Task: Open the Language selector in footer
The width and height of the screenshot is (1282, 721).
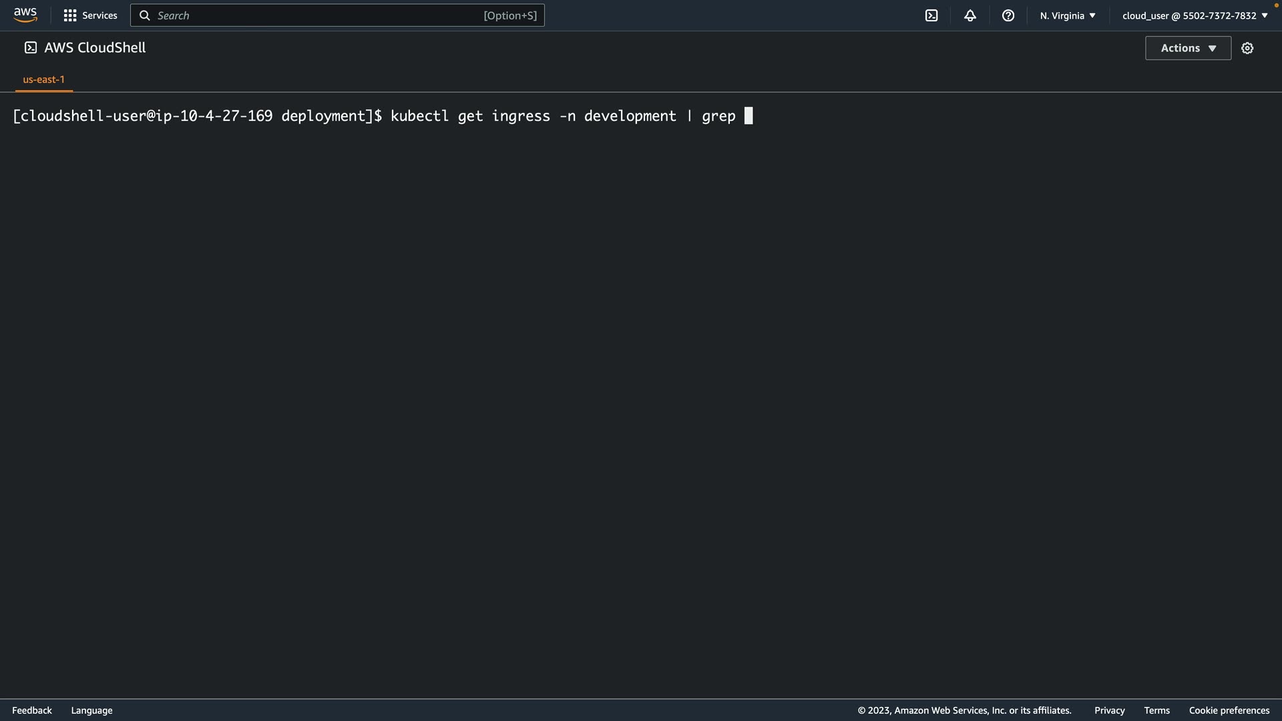Action: coord(91,710)
